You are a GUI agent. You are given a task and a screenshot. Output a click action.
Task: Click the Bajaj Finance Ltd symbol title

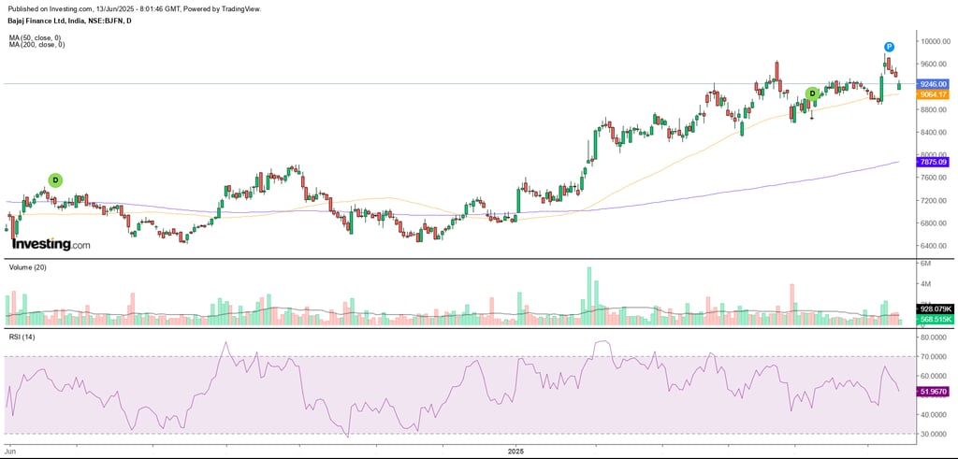click(x=69, y=21)
